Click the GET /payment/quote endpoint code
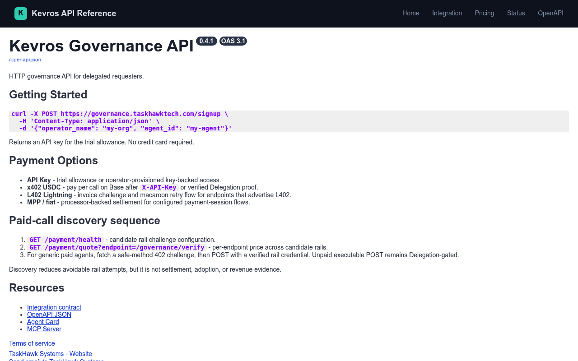This screenshot has height=361, width=578. [x=117, y=247]
